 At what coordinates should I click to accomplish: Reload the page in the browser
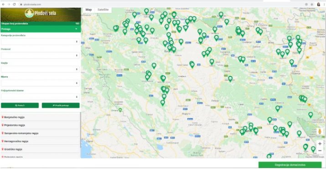(x=14, y=5)
